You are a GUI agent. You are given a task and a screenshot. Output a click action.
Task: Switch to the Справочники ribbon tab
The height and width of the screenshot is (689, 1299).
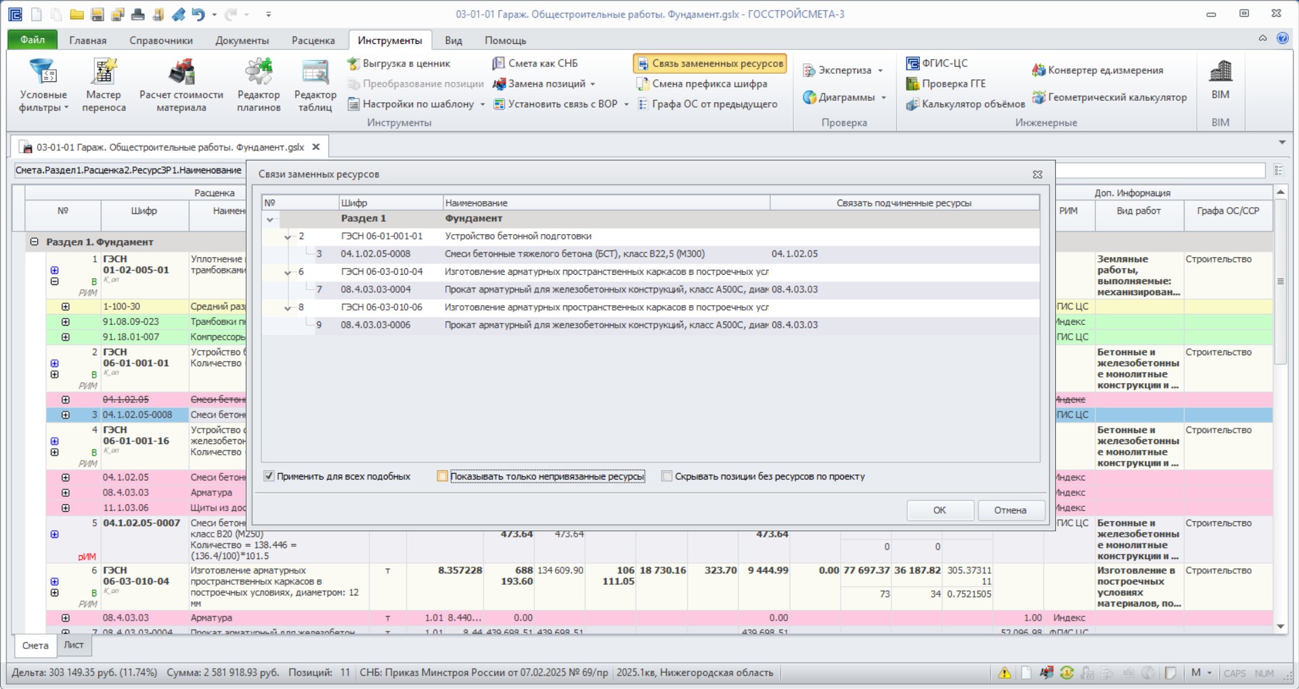(x=161, y=41)
